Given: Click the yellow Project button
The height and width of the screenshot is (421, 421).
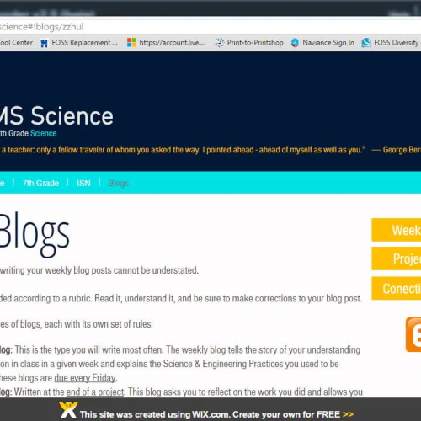Looking at the screenshot, I should click(x=397, y=258).
